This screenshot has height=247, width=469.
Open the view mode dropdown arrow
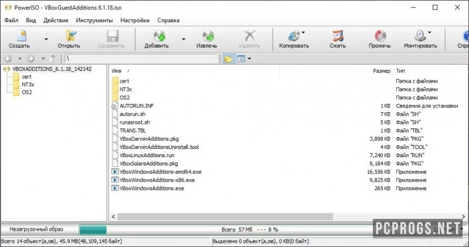click(250, 59)
